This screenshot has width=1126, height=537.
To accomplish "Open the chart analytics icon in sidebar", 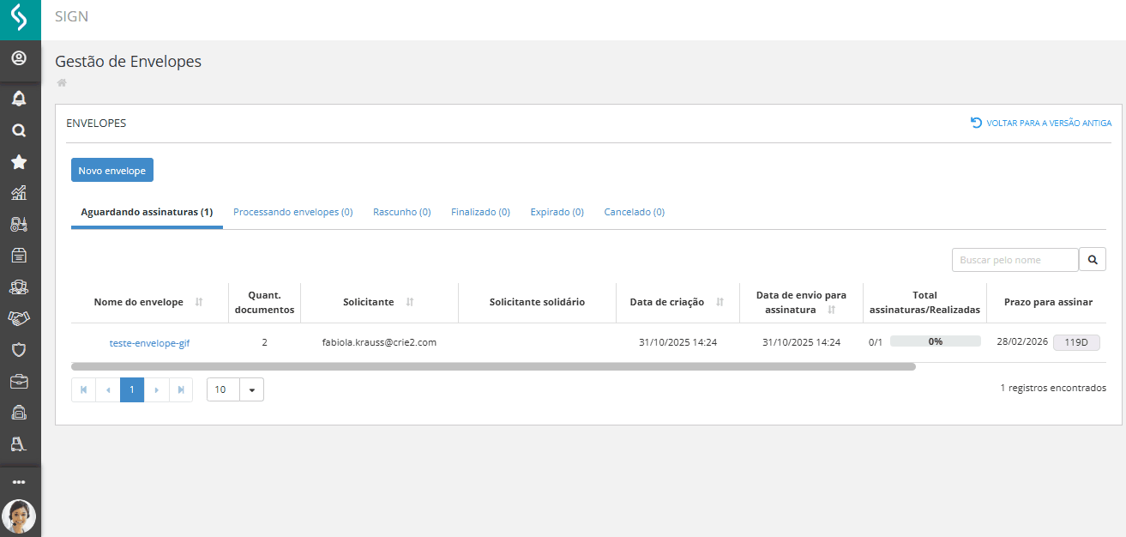I will 19,193.
